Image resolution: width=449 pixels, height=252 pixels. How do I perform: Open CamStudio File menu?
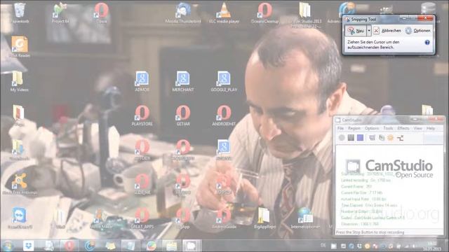click(x=340, y=128)
